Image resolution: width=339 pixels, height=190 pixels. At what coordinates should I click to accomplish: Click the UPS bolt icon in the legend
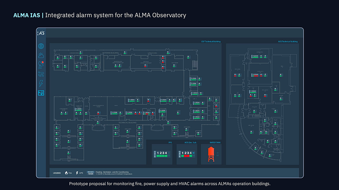(x=77, y=173)
